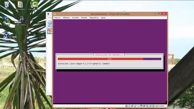Maximize the VirtualBox VM window
The height and width of the screenshot is (109, 194).
(x=159, y=13)
